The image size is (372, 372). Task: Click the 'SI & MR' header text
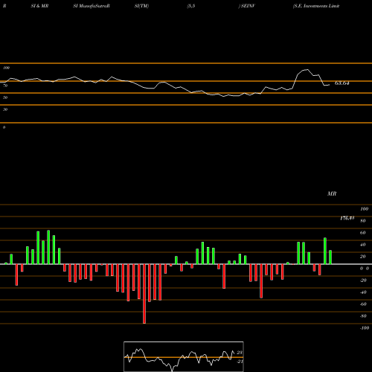tap(39, 6)
